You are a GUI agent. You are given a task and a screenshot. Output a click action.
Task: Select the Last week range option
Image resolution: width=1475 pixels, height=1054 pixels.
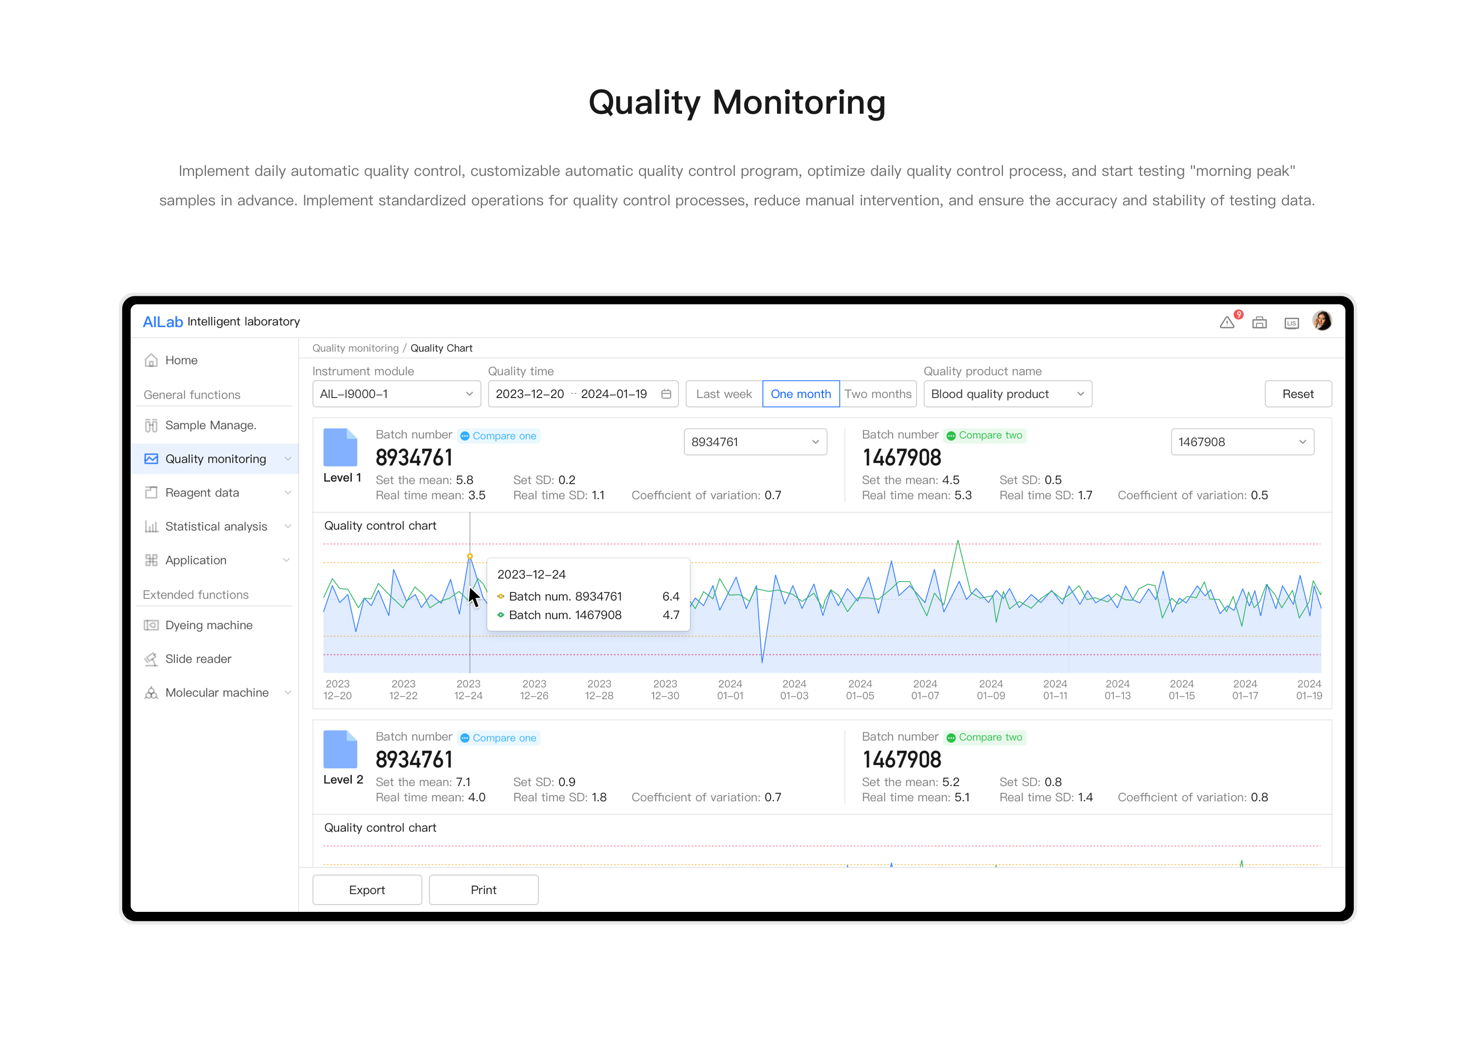[723, 394]
